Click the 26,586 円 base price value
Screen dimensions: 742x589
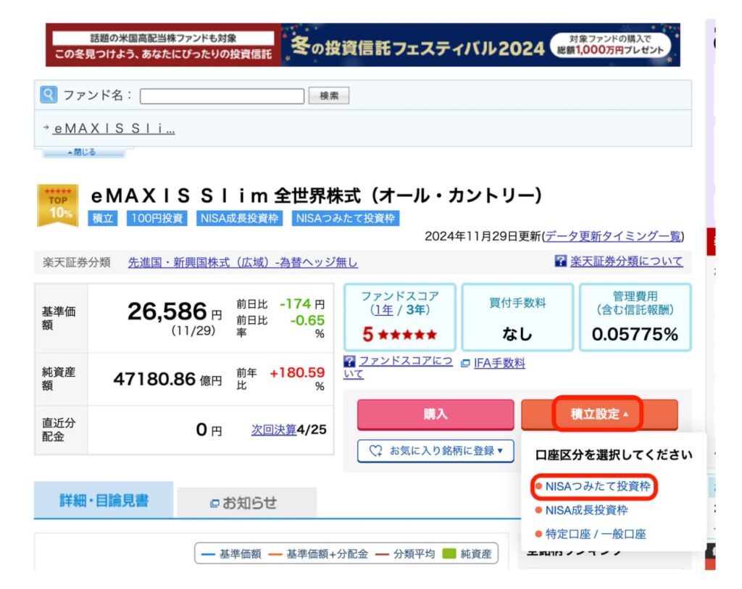point(174,312)
